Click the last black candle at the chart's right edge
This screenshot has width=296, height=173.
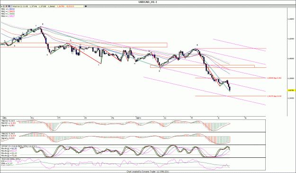pos(230,89)
